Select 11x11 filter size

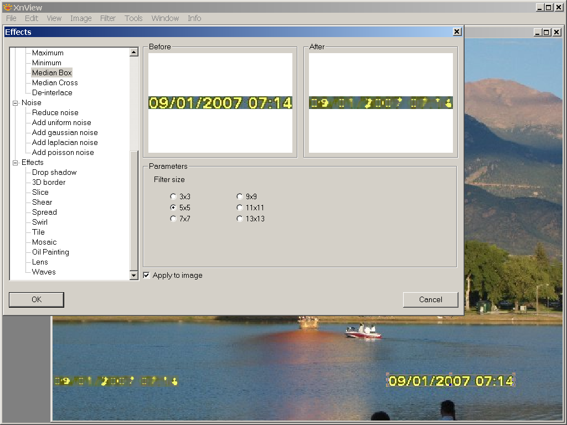click(x=239, y=208)
